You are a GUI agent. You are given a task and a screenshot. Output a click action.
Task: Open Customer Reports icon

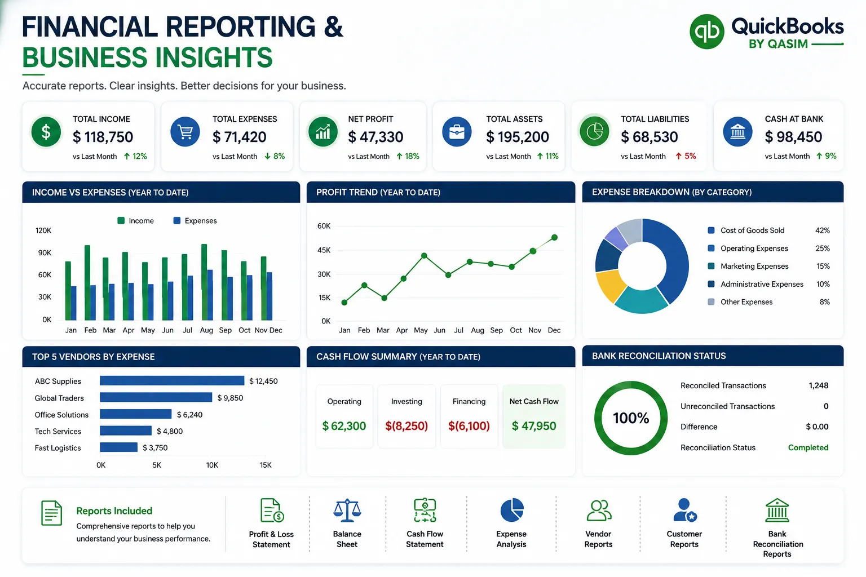click(684, 510)
